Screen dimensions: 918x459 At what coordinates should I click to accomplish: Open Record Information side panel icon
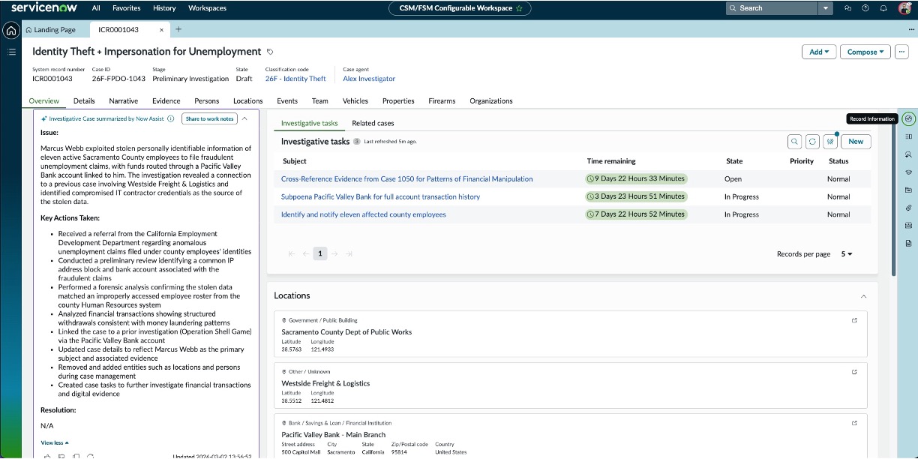pos(908,118)
